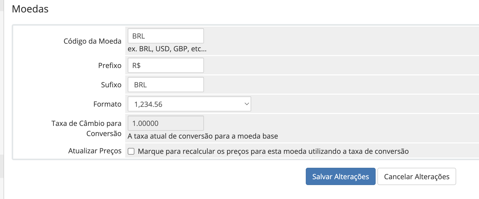Click the 1,234.56 value in Formato
479x199 pixels.
pos(148,104)
